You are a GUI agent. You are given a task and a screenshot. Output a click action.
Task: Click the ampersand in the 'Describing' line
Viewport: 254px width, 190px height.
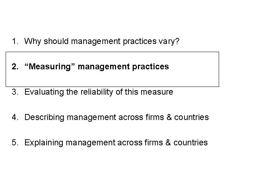169,117
